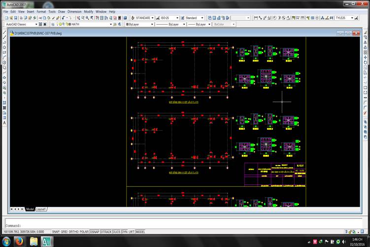The height and width of the screenshot is (247, 370).
Task: Toggle GRID display in status bar
Action: coord(64,231)
